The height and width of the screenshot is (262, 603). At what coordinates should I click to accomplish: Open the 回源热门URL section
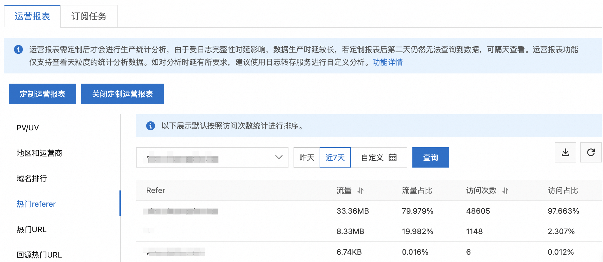pos(39,255)
